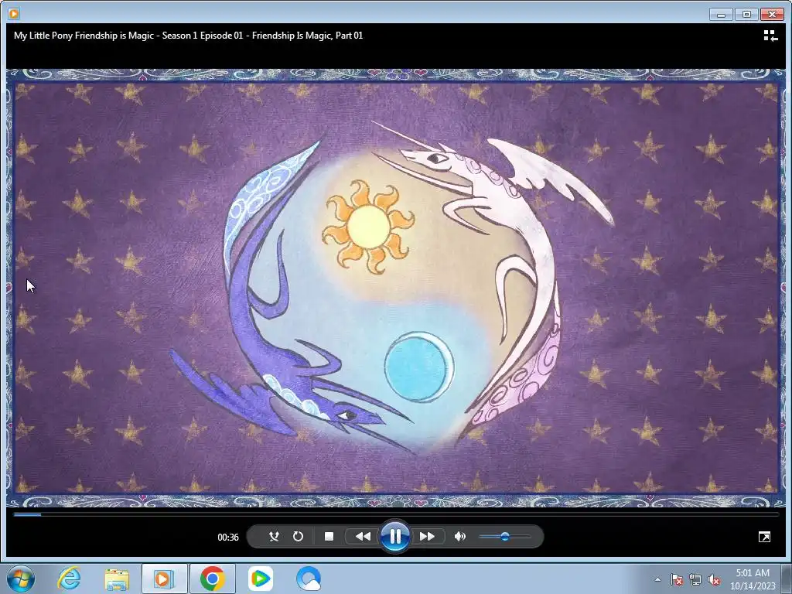Show hidden system tray icons

click(x=657, y=579)
